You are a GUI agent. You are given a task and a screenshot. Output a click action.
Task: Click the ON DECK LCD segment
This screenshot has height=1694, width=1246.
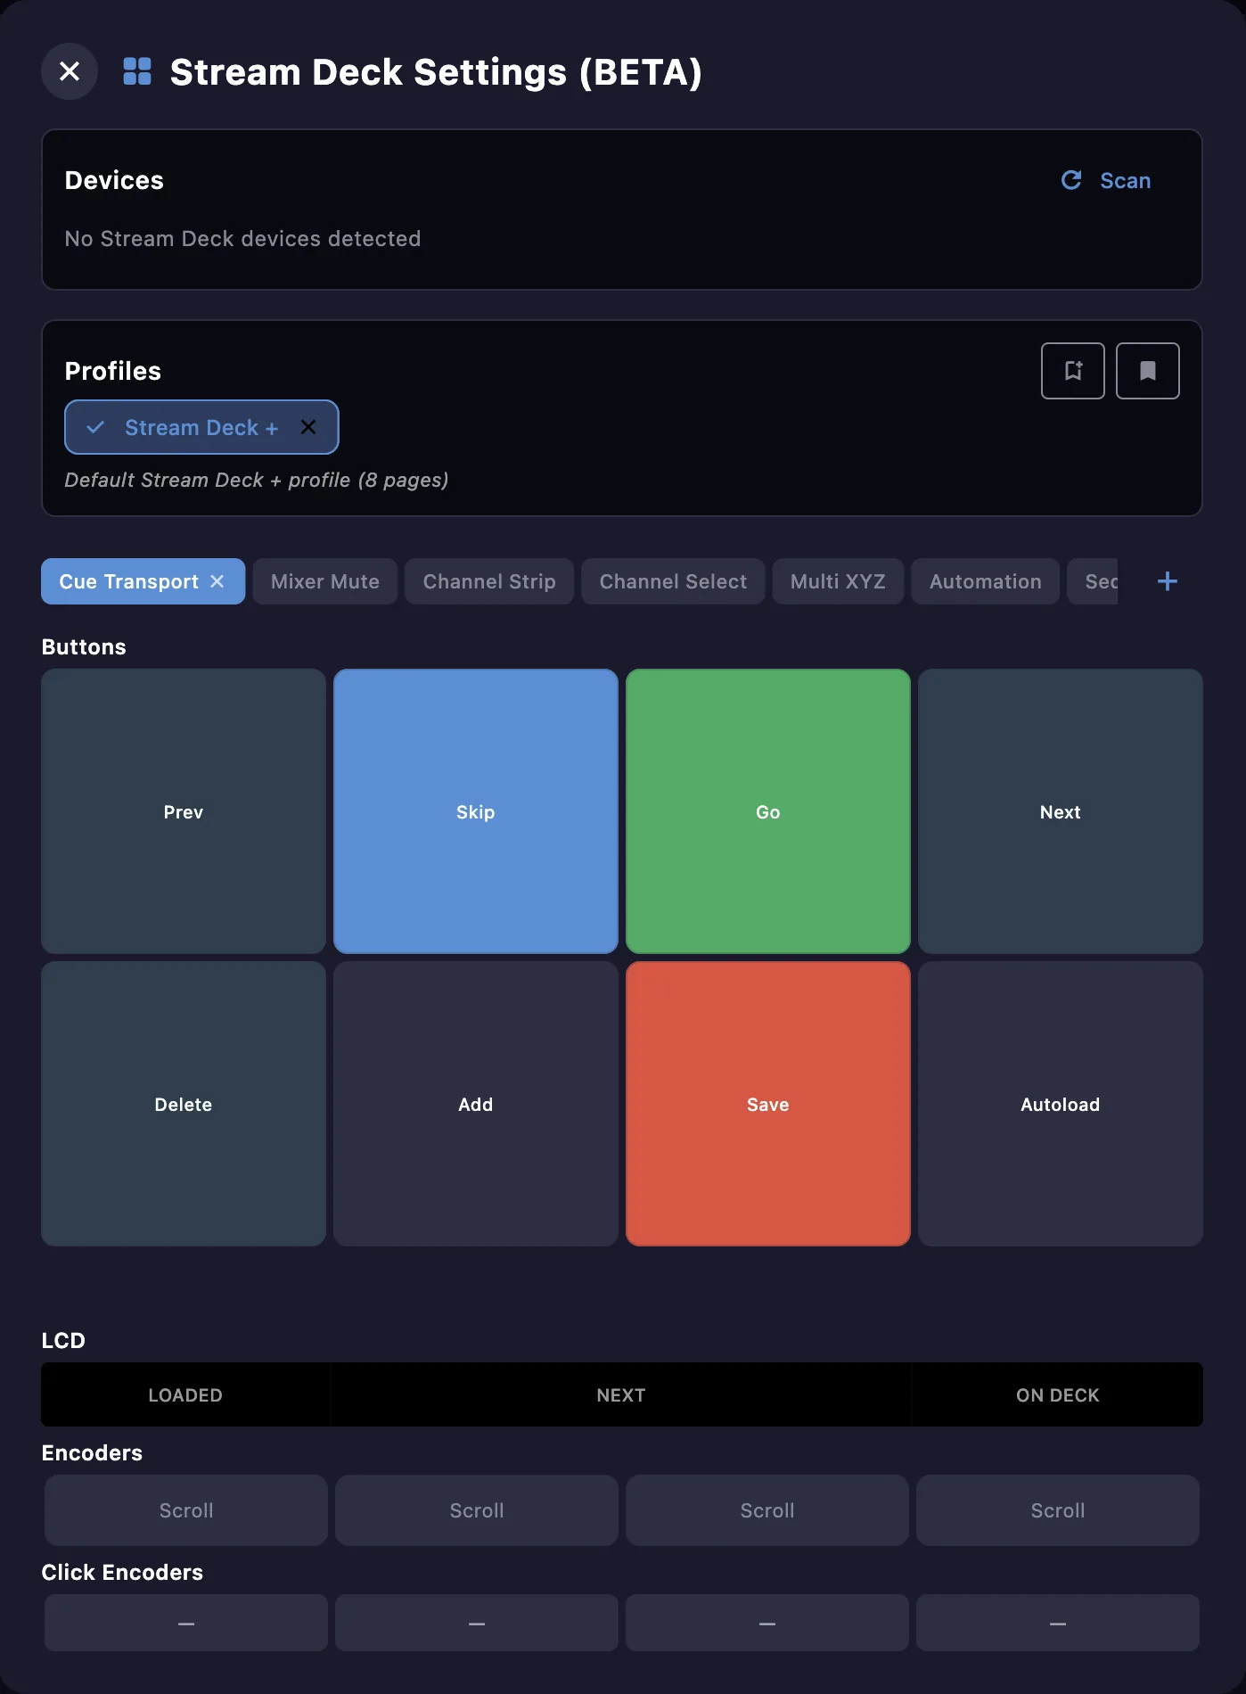pos(1058,1394)
